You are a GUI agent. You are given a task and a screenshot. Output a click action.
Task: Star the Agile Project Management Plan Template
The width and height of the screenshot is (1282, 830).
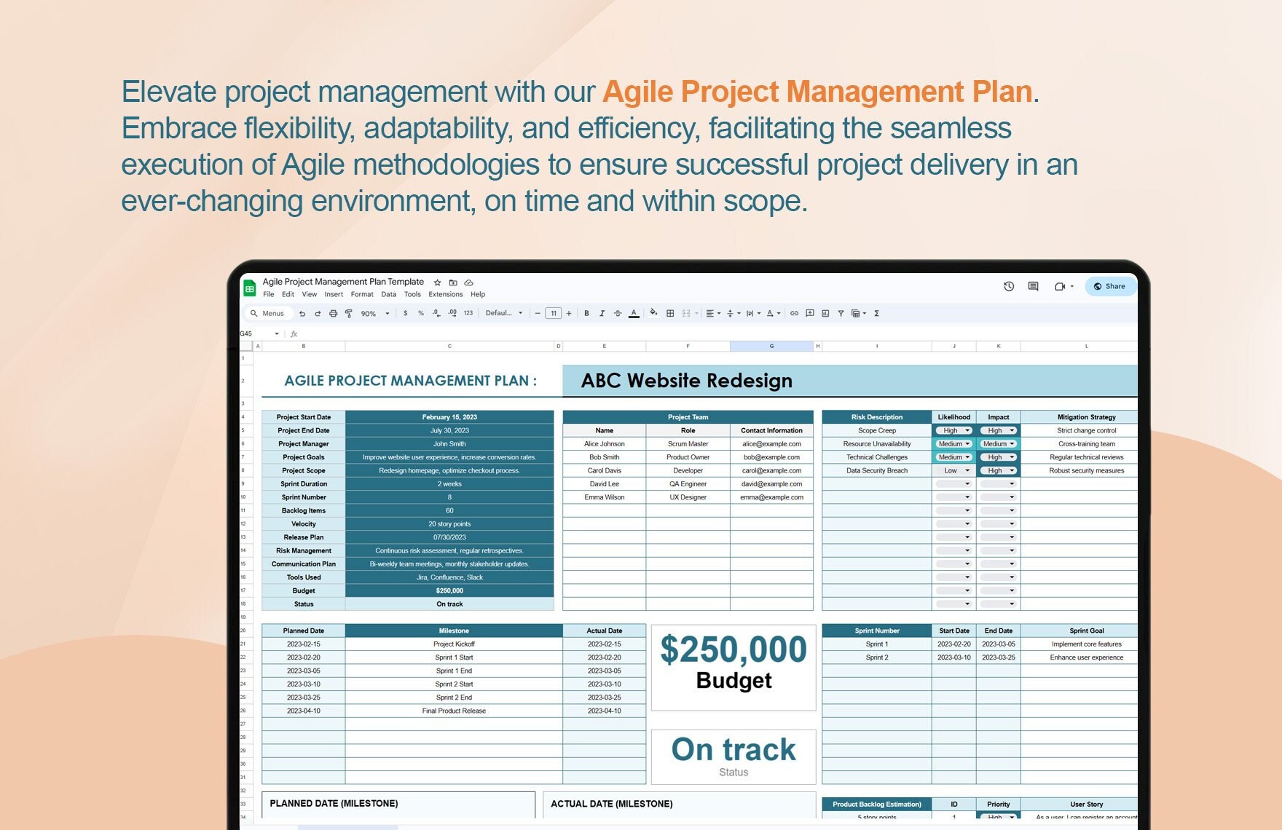tap(437, 282)
